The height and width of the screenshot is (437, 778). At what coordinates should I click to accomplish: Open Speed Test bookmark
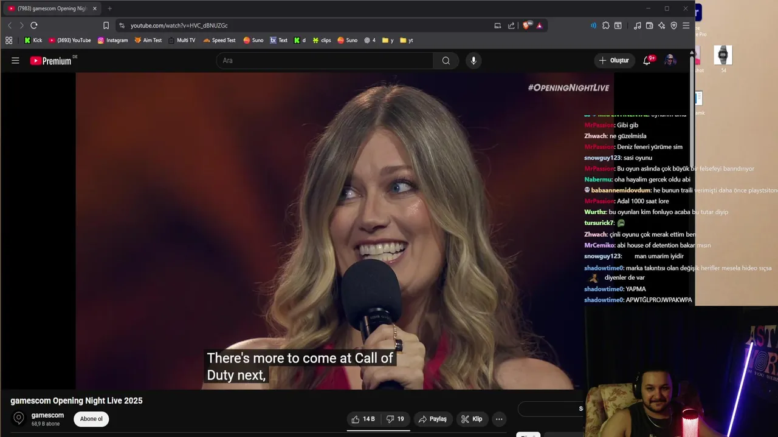tap(219, 41)
